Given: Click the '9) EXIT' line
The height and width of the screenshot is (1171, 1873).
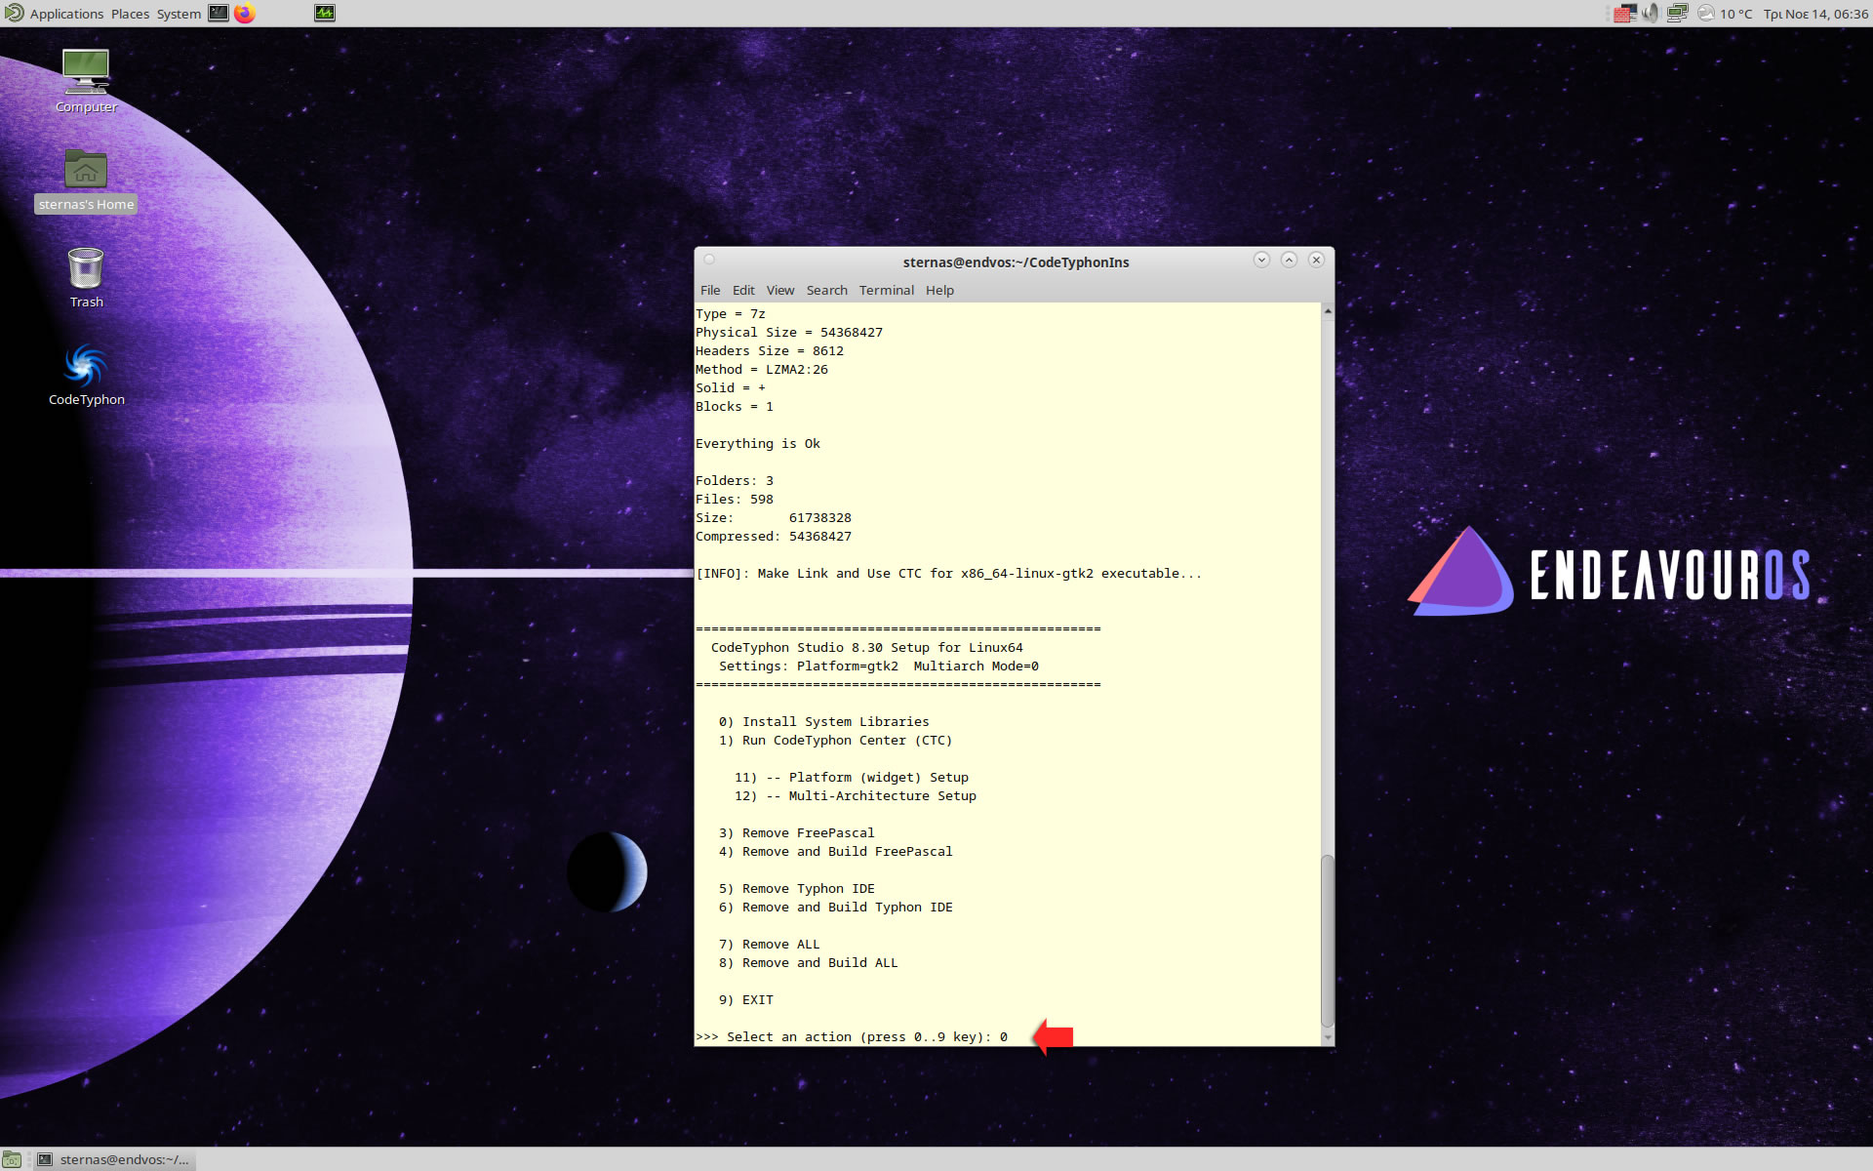Looking at the screenshot, I should pos(745,999).
